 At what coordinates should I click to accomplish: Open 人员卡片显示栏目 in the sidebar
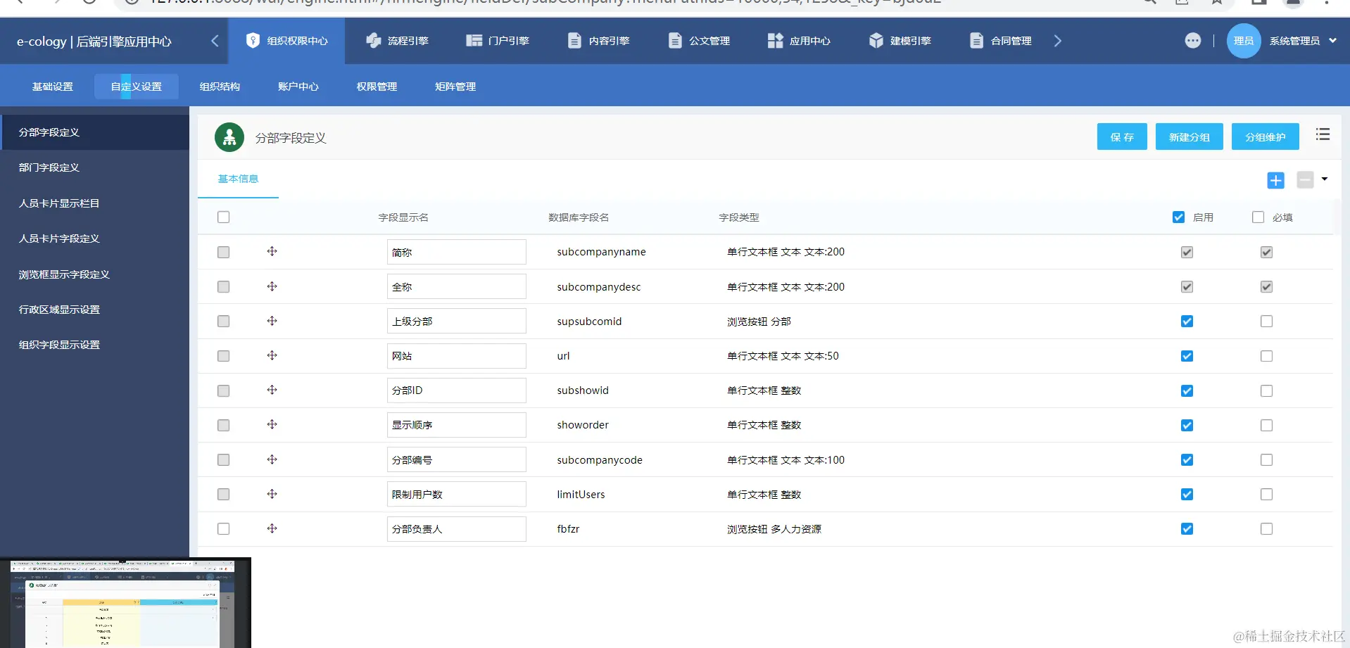point(95,203)
